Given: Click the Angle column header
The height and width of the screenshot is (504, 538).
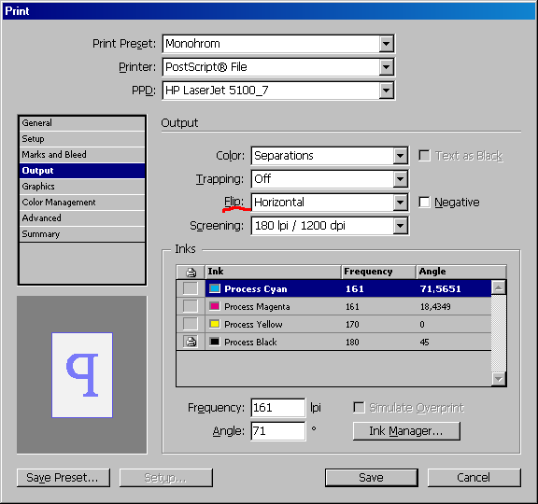Looking at the screenshot, I should (461, 272).
